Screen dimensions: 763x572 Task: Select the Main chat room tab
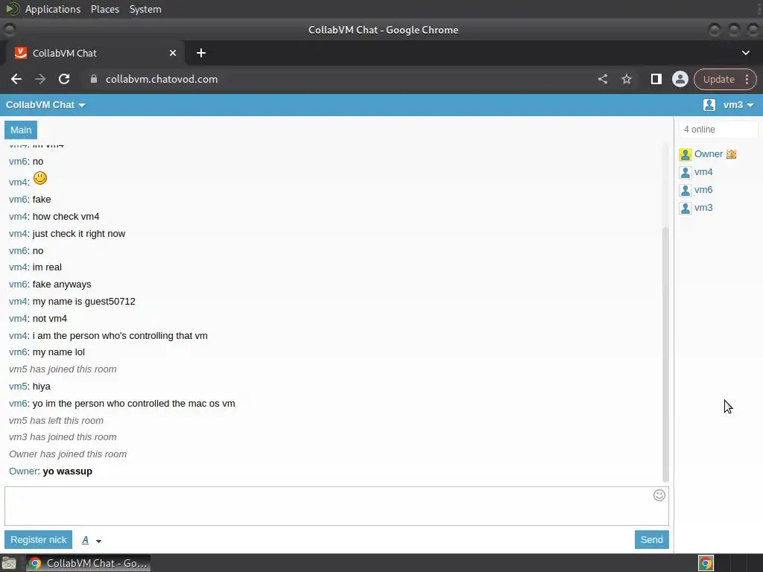coord(21,130)
